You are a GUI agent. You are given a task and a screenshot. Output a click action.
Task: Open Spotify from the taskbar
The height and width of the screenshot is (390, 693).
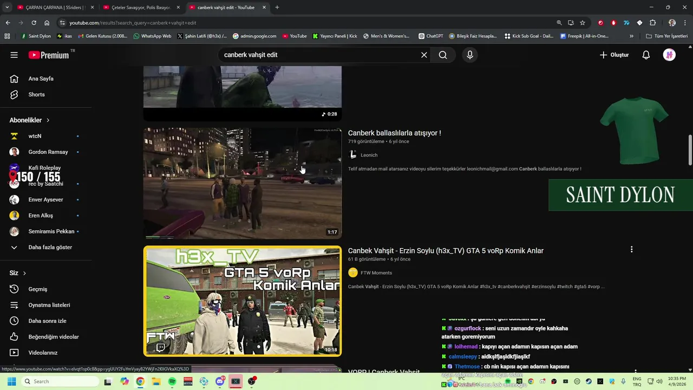172,381
